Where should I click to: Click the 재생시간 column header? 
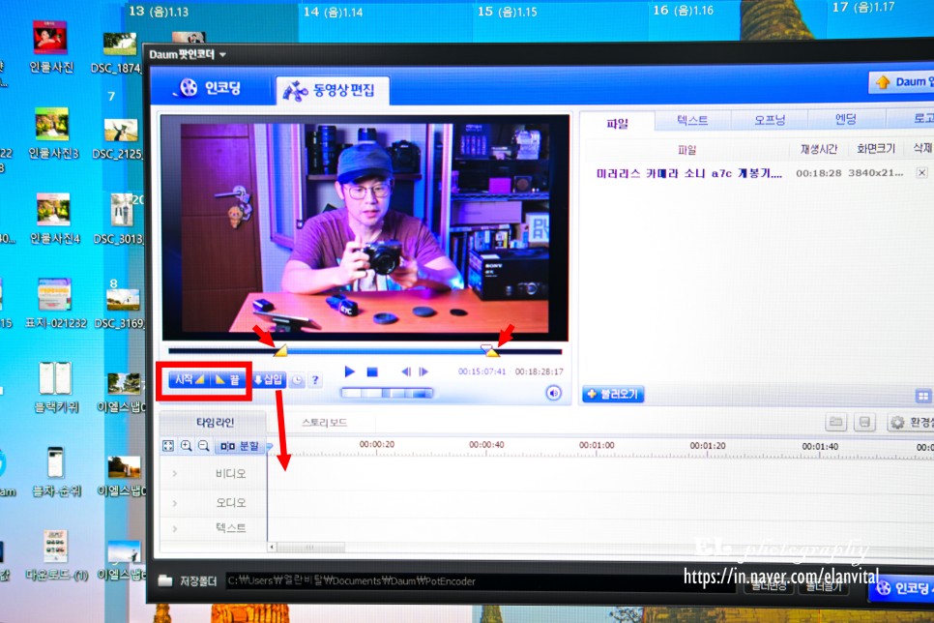coord(819,149)
